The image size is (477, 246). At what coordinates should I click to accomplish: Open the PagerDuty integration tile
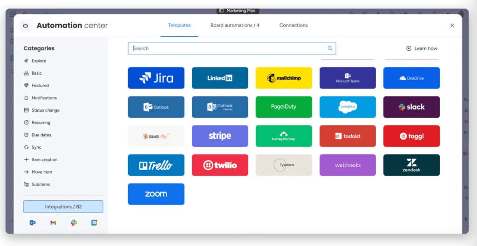284,107
